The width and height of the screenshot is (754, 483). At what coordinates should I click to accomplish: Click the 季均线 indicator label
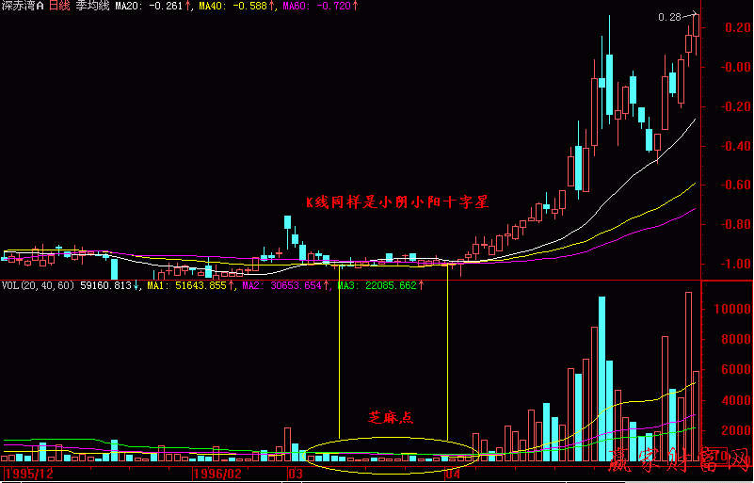[x=92, y=6]
